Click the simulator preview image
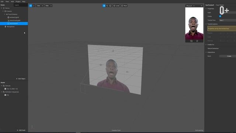 [194, 23]
